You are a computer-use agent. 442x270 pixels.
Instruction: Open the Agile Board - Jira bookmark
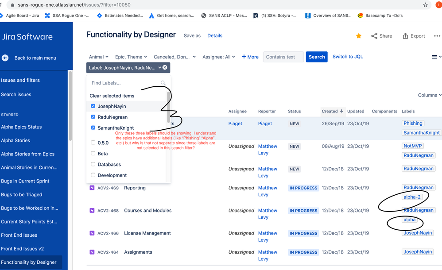[x=20, y=15]
